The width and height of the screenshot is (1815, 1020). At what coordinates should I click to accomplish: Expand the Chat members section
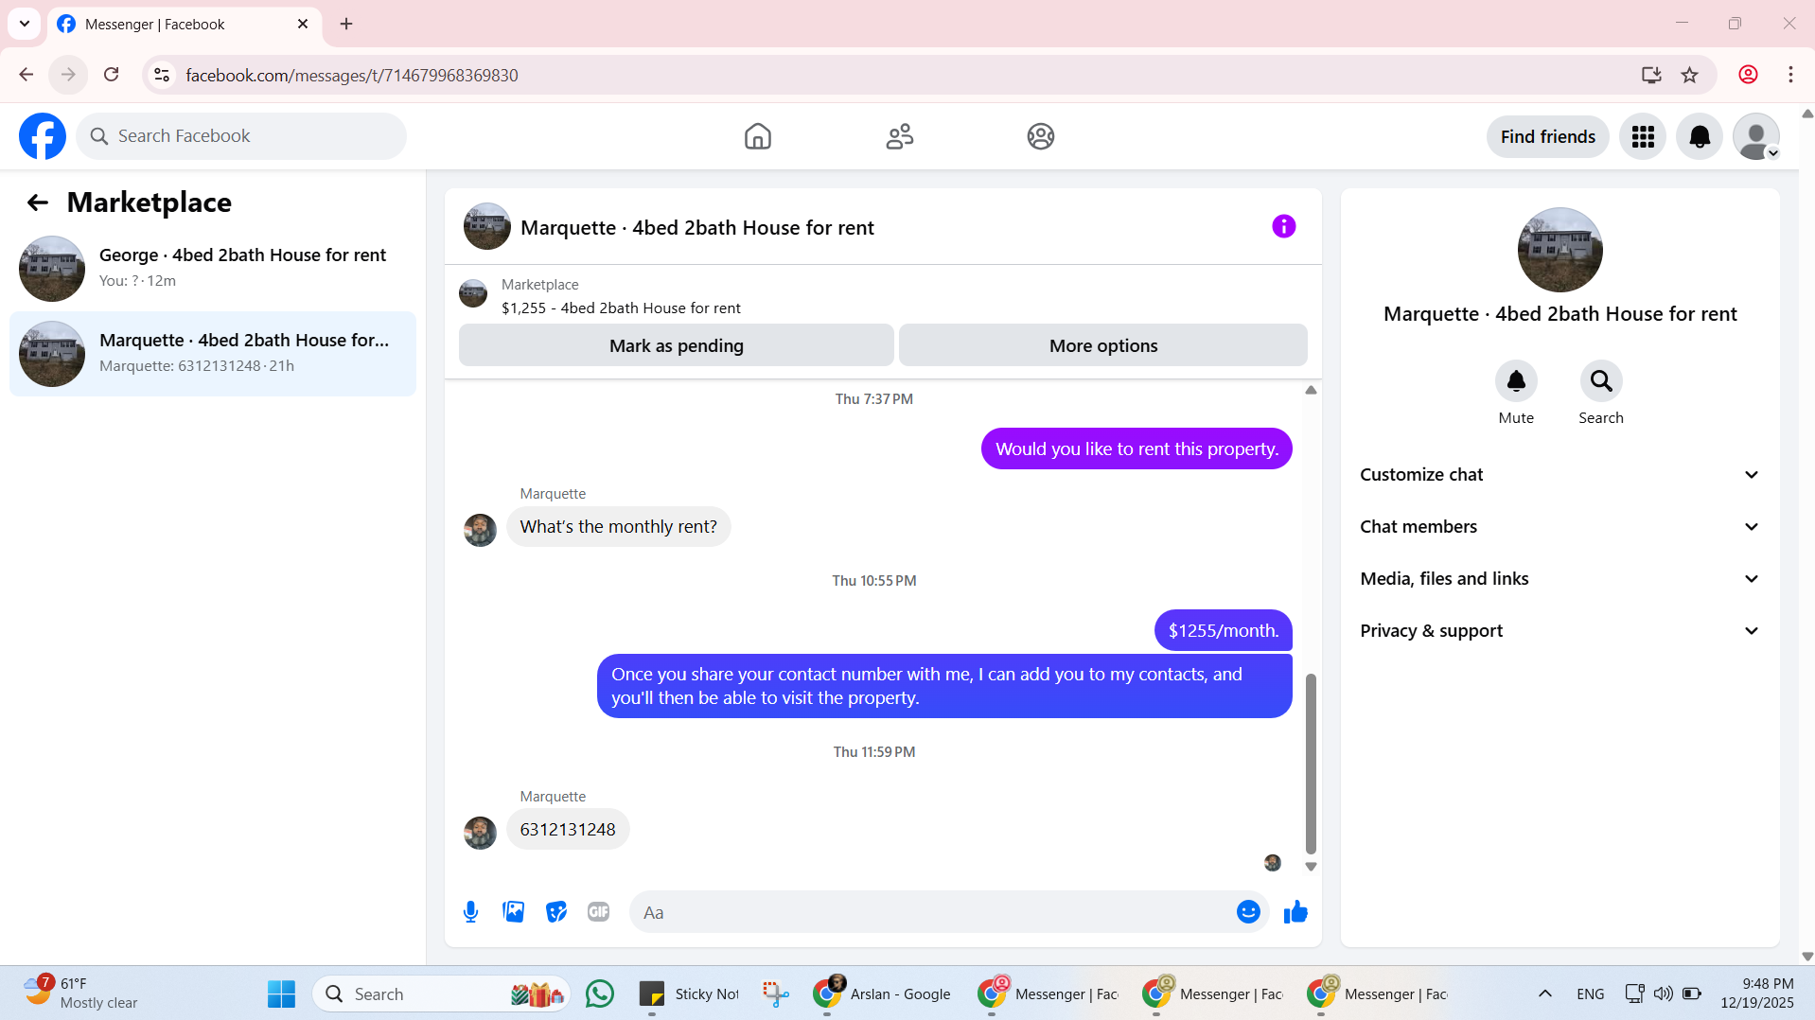[1559, 527]
